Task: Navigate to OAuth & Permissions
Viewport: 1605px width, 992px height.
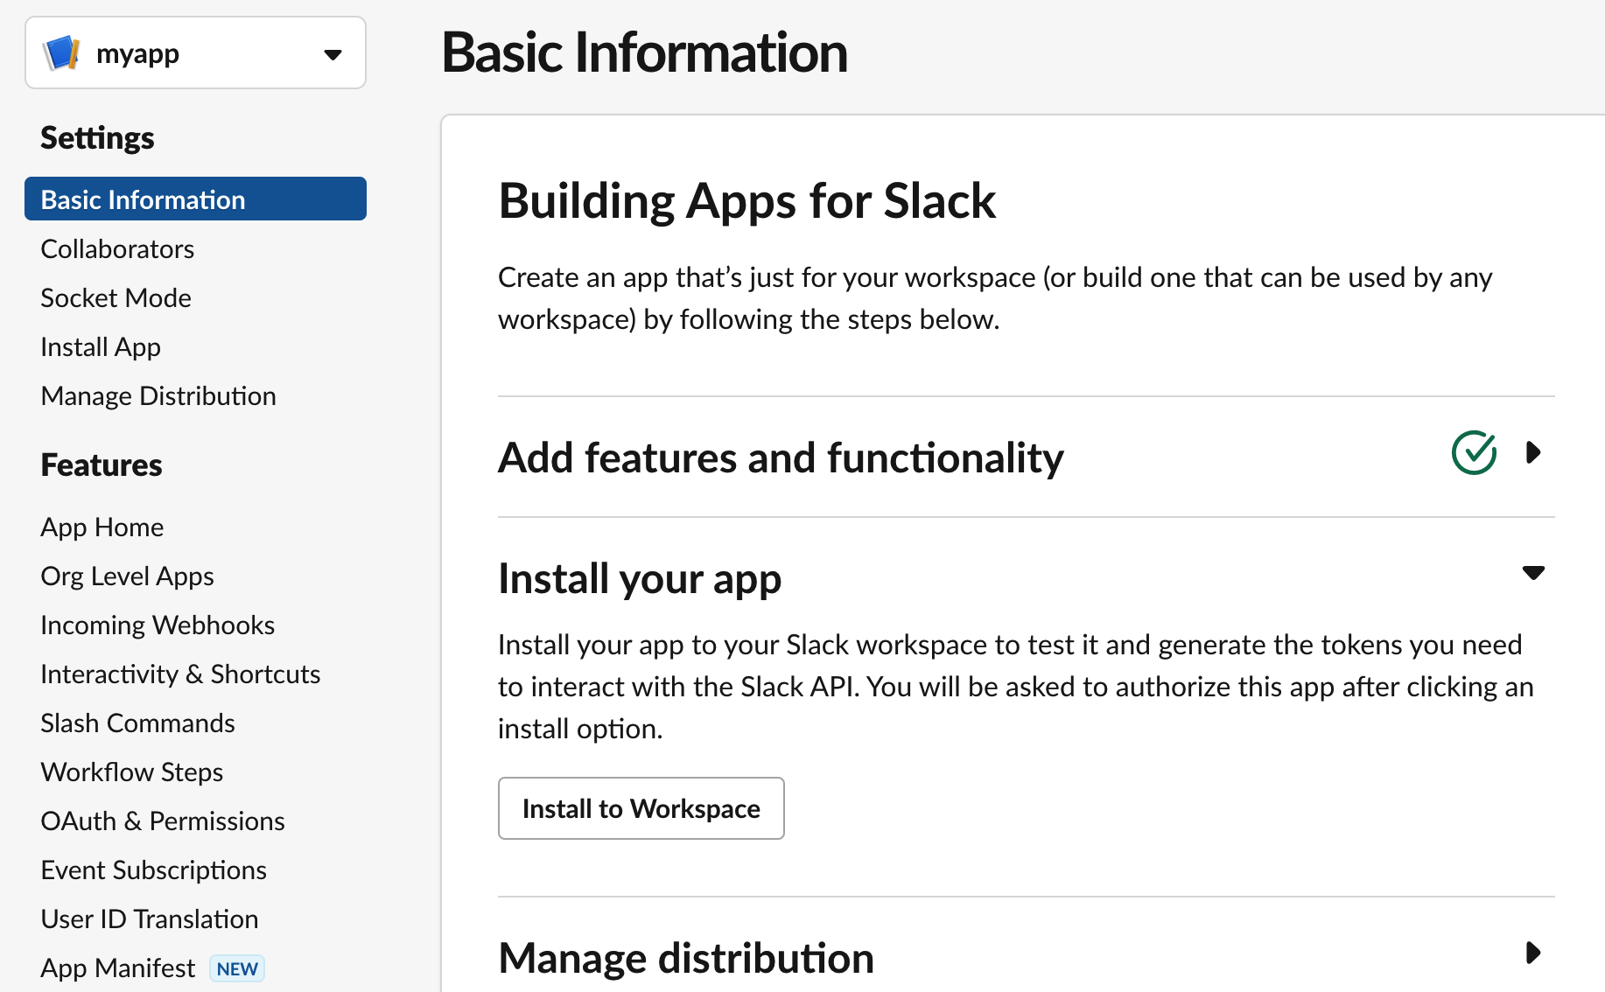Action: coord(163,821)
